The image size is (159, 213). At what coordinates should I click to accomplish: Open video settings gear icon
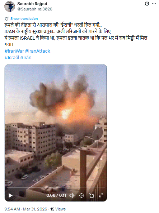pos(81,195)
